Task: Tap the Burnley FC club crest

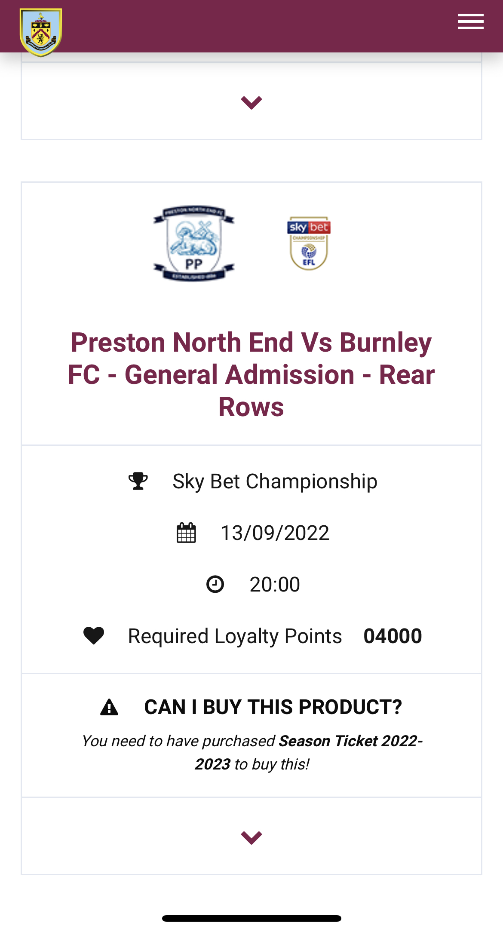Action: click(x=41, y=32)
